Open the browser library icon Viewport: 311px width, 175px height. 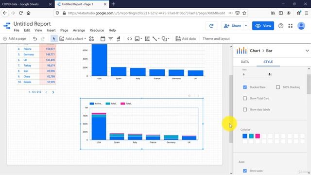pyautogui.click(x=273, y=13)
